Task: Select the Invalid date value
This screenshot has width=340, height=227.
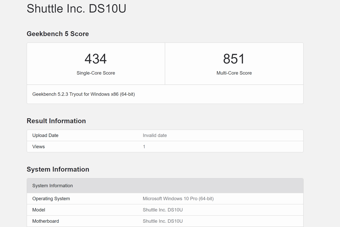Action: (x=155, y=135)
